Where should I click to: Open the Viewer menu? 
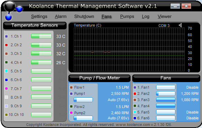click(x=164, y=17)
